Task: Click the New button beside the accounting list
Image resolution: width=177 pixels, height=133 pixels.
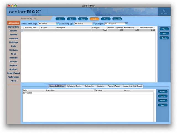Action: pyautogui.click(x=164, y=34)
